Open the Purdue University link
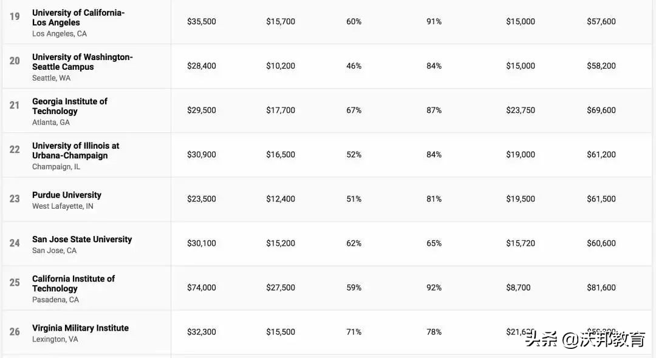 tap(67, 195)
